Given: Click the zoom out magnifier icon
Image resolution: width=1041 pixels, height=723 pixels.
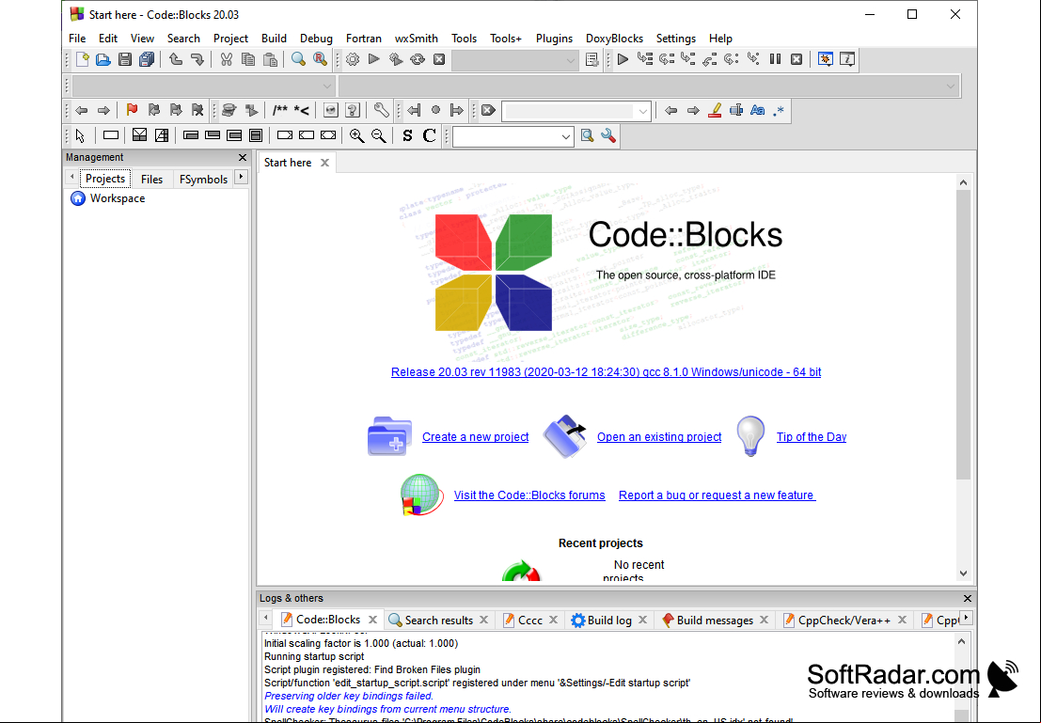Looking at the screenshot, I should click(378, 135).
